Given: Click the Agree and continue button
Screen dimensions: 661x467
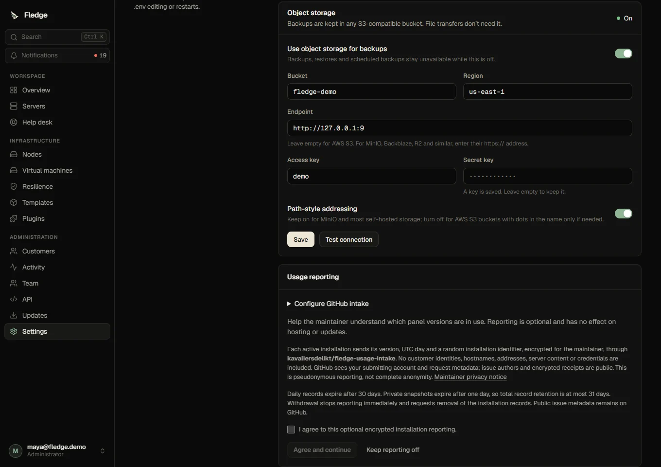Looking at the screenshot, I should pyautogui.click(x=322, y=450).
